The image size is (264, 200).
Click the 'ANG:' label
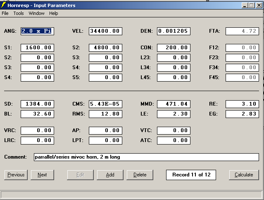(10, 31)
